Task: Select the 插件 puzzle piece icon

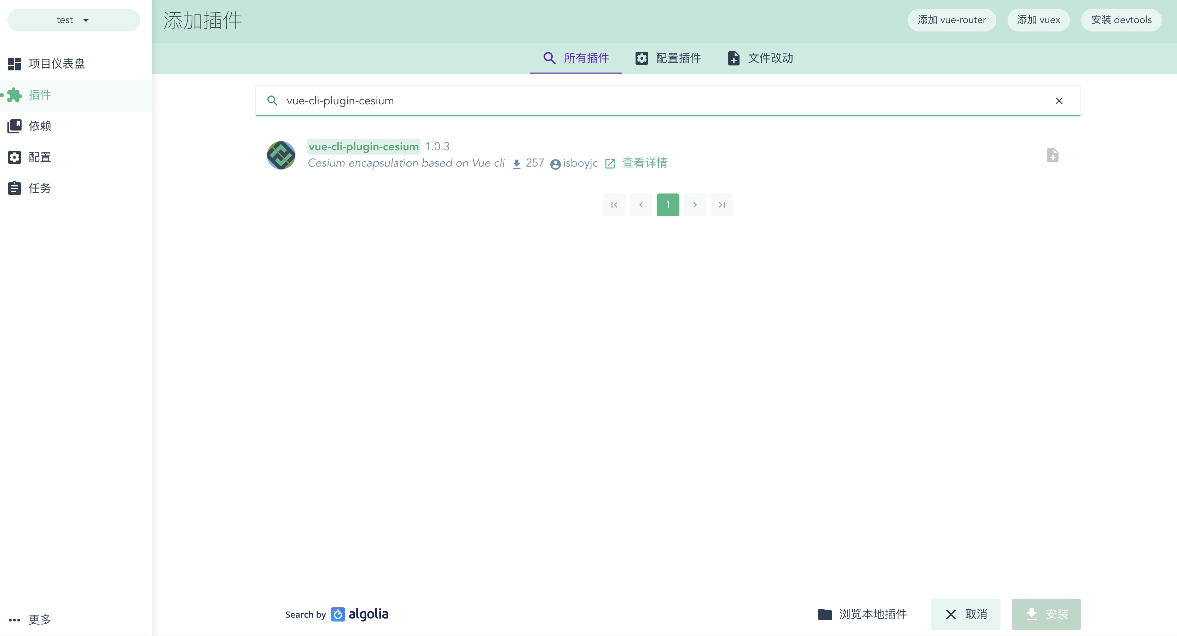Action: tap(15, 94)
